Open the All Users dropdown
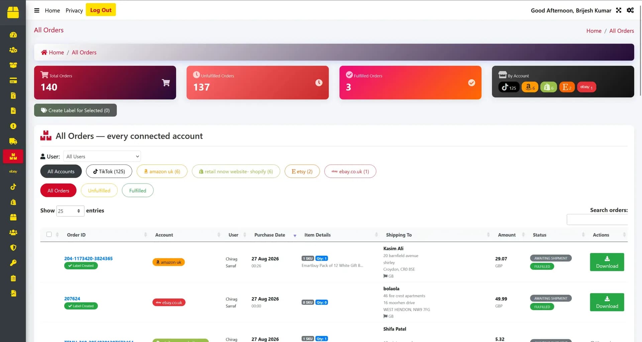642x342 pixels. 102,156
